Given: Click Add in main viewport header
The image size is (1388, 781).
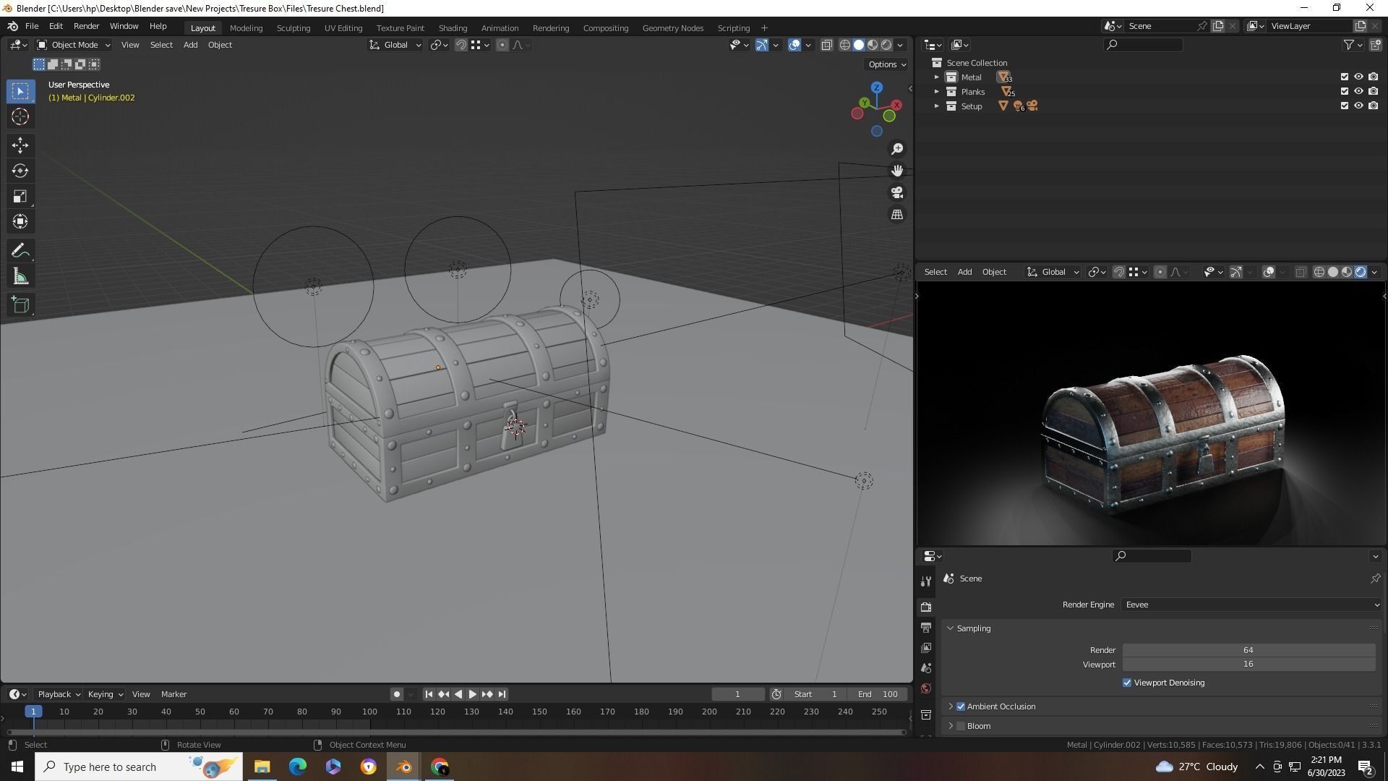Looking at the screenshot, I should coord(190,45).
